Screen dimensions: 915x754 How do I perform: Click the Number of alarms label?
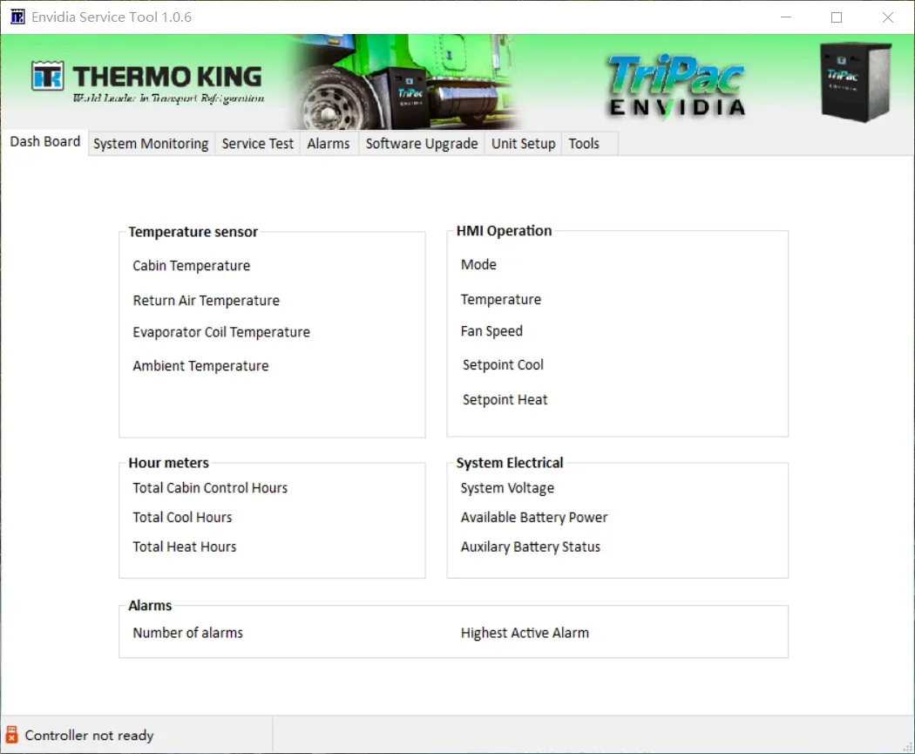click(x=188, y=633)
